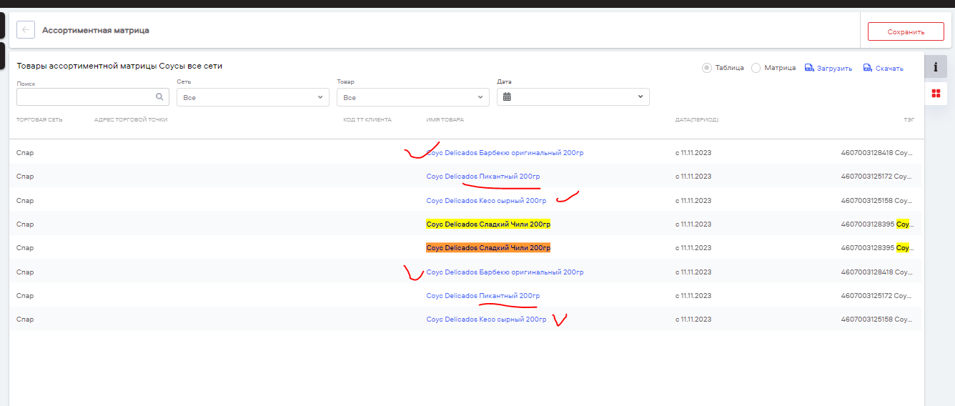Click date с 11.11.2023 in orange-highlighted row
The image size is (955, 406).
(x=693, y=248)
